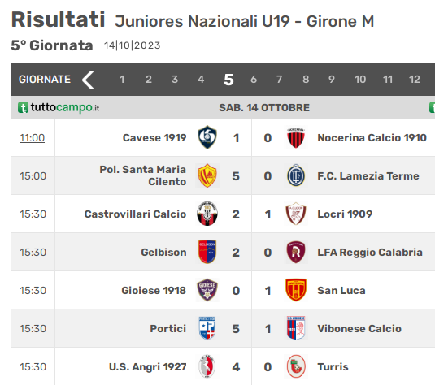Viewport: 435px width, 385px height.
Task: Click the Cavese 1919 team crest
Action: tap(207, 137)
